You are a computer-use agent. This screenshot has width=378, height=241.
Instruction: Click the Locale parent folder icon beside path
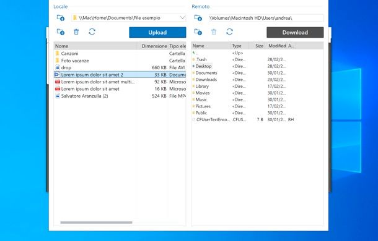(61, 18)
